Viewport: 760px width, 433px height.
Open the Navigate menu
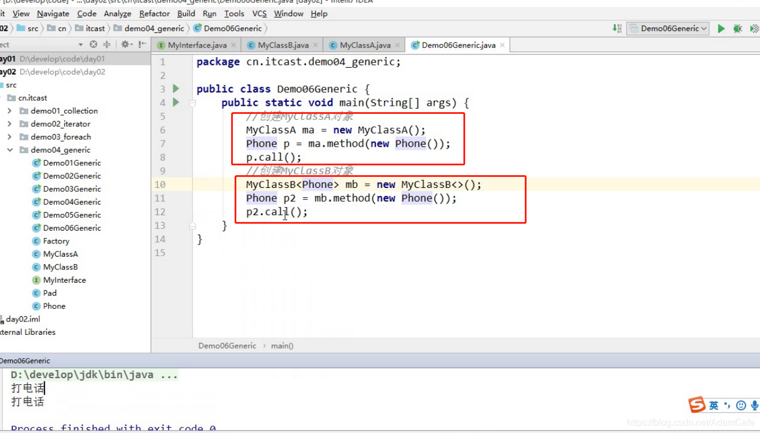(53, 13)
